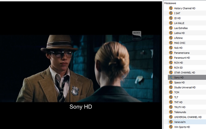
Task: Select the History Channel HD channel name
Action: (x=184, y=8)
